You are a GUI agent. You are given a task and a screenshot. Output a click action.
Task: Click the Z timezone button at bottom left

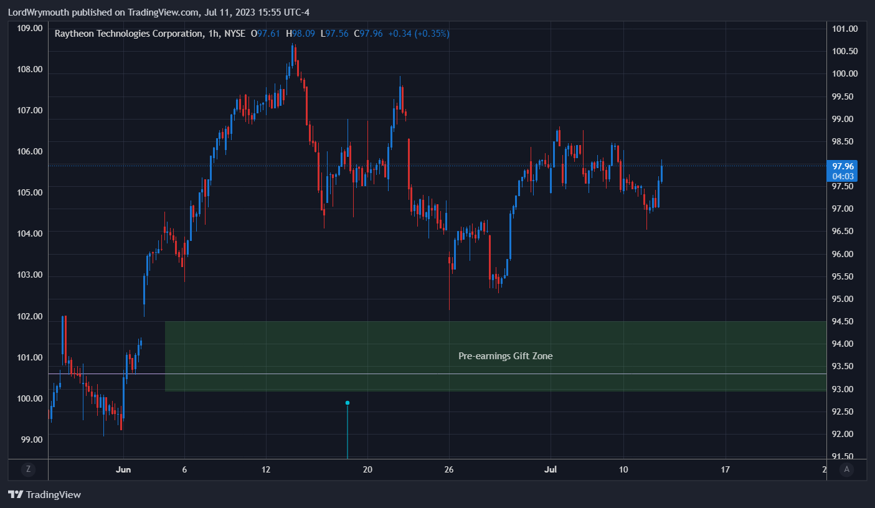tap(28, 469)
